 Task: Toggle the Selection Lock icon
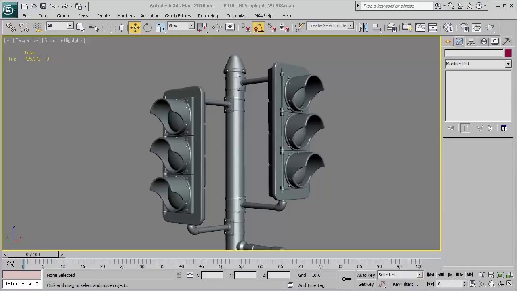179,275
